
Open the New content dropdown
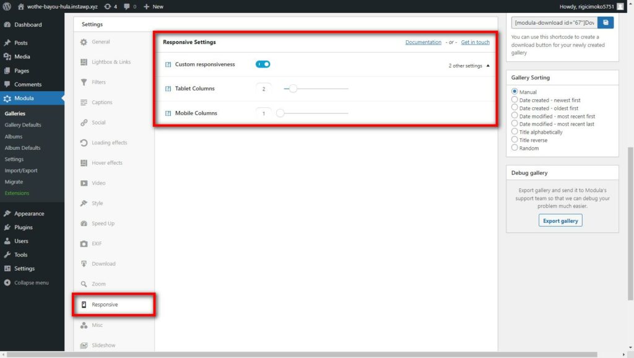[154, 6]
